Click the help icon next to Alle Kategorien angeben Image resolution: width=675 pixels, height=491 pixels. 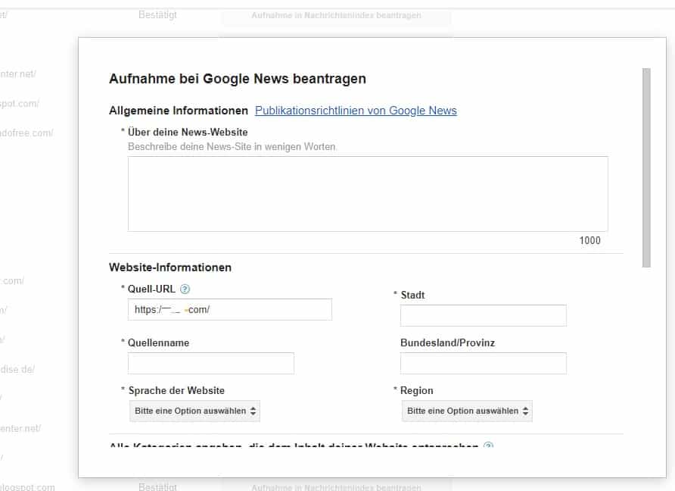tap(488, 445)
